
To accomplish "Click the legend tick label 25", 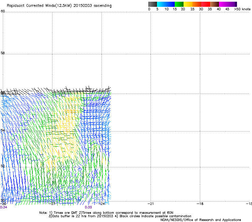I will click(x=192, y=9).
